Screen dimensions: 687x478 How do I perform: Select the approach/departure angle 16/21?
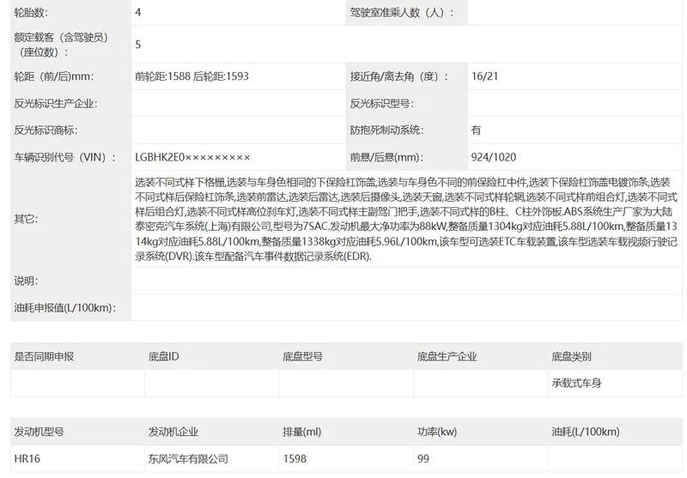tap(484, 76)
